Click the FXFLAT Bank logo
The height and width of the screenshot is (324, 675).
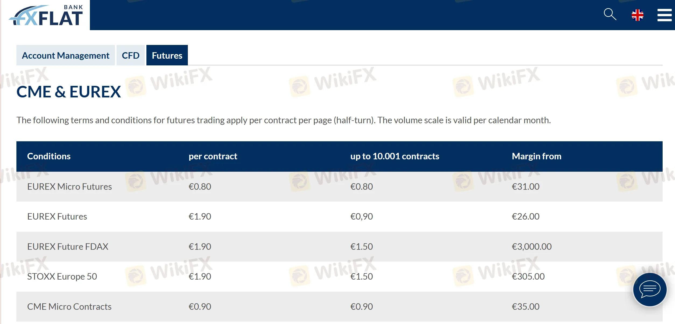click(x=46, y=16)
